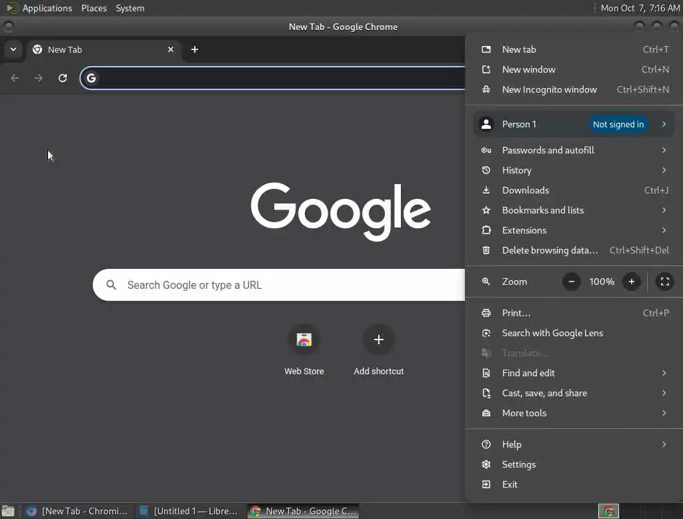Open Downloads from the menu
Image resolution: width=683 pixels, height=519 pixels.
(x=574, y=190)
